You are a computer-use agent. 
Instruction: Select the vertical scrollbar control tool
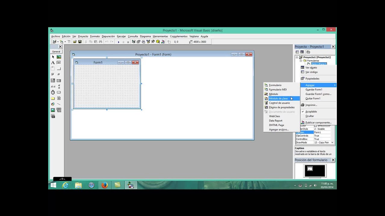tap(59, 86)
